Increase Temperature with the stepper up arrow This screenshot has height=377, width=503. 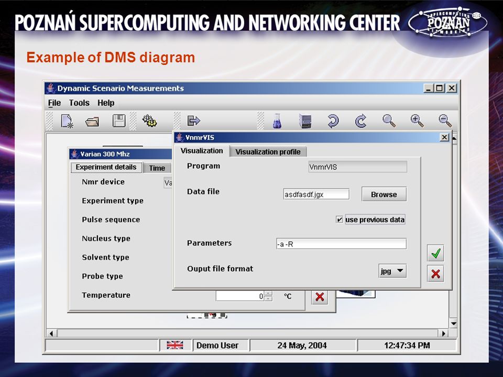coord(269,293)
